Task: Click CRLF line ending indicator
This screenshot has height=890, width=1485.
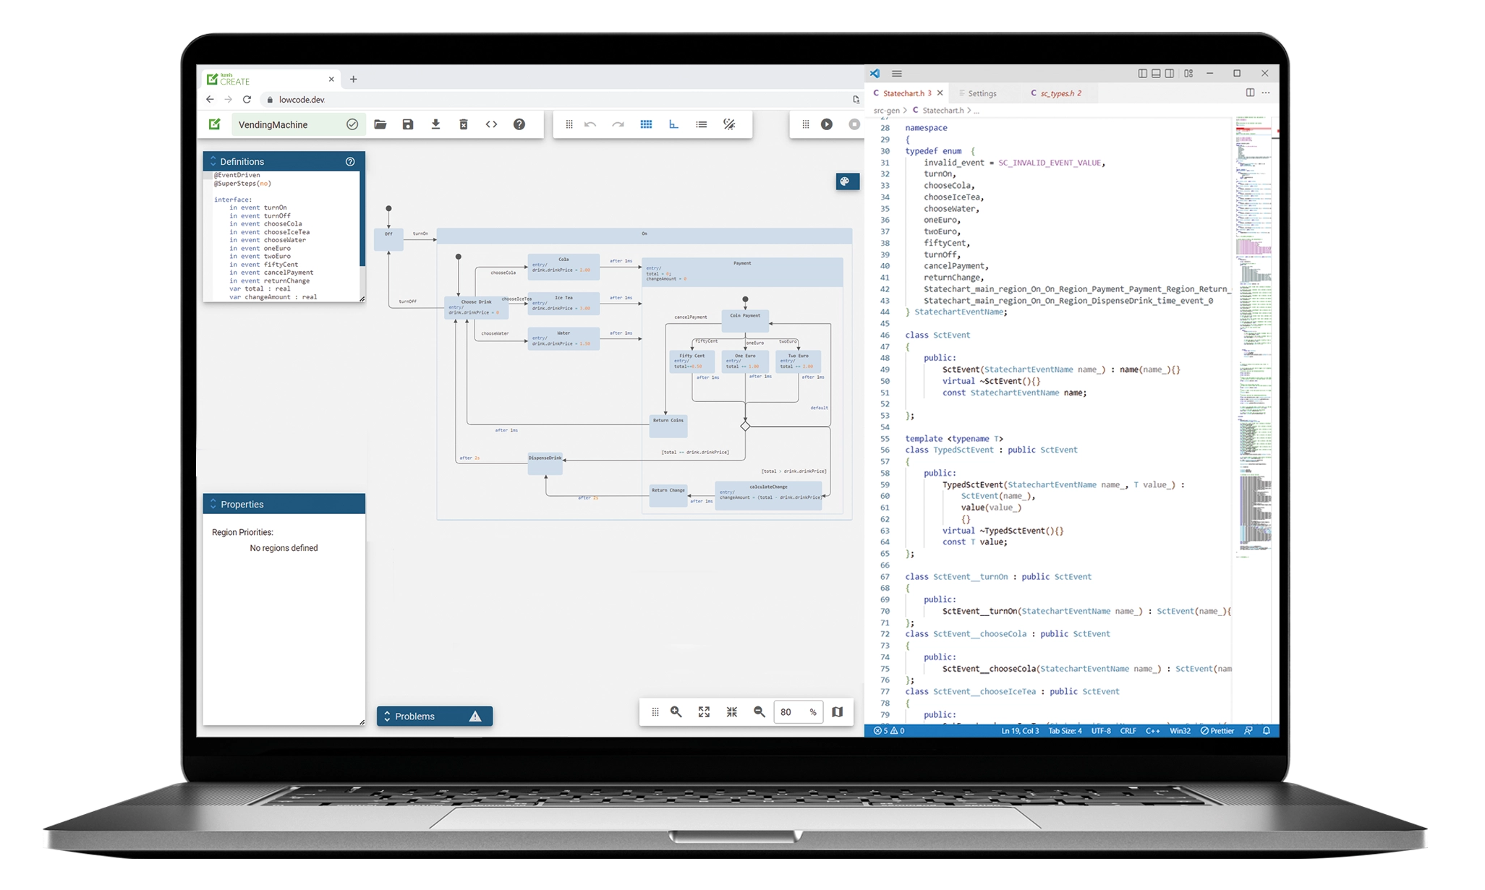Action: [x=1128, y=731]
